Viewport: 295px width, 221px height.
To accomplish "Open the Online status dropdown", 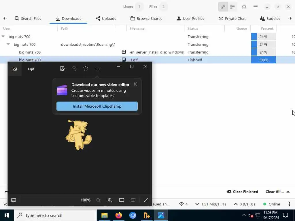I will [271, 204].
